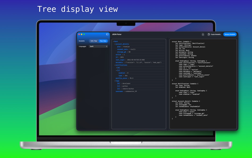252x158 pixels.
Task: Select enabled : 0 under notification [1]
Action: pyautogui.click(x=122, y=73)
